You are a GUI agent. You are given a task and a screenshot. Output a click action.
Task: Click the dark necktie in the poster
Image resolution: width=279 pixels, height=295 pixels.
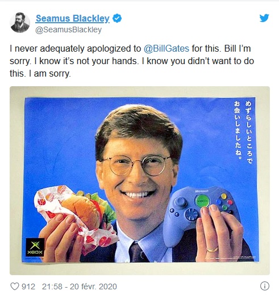137,251
